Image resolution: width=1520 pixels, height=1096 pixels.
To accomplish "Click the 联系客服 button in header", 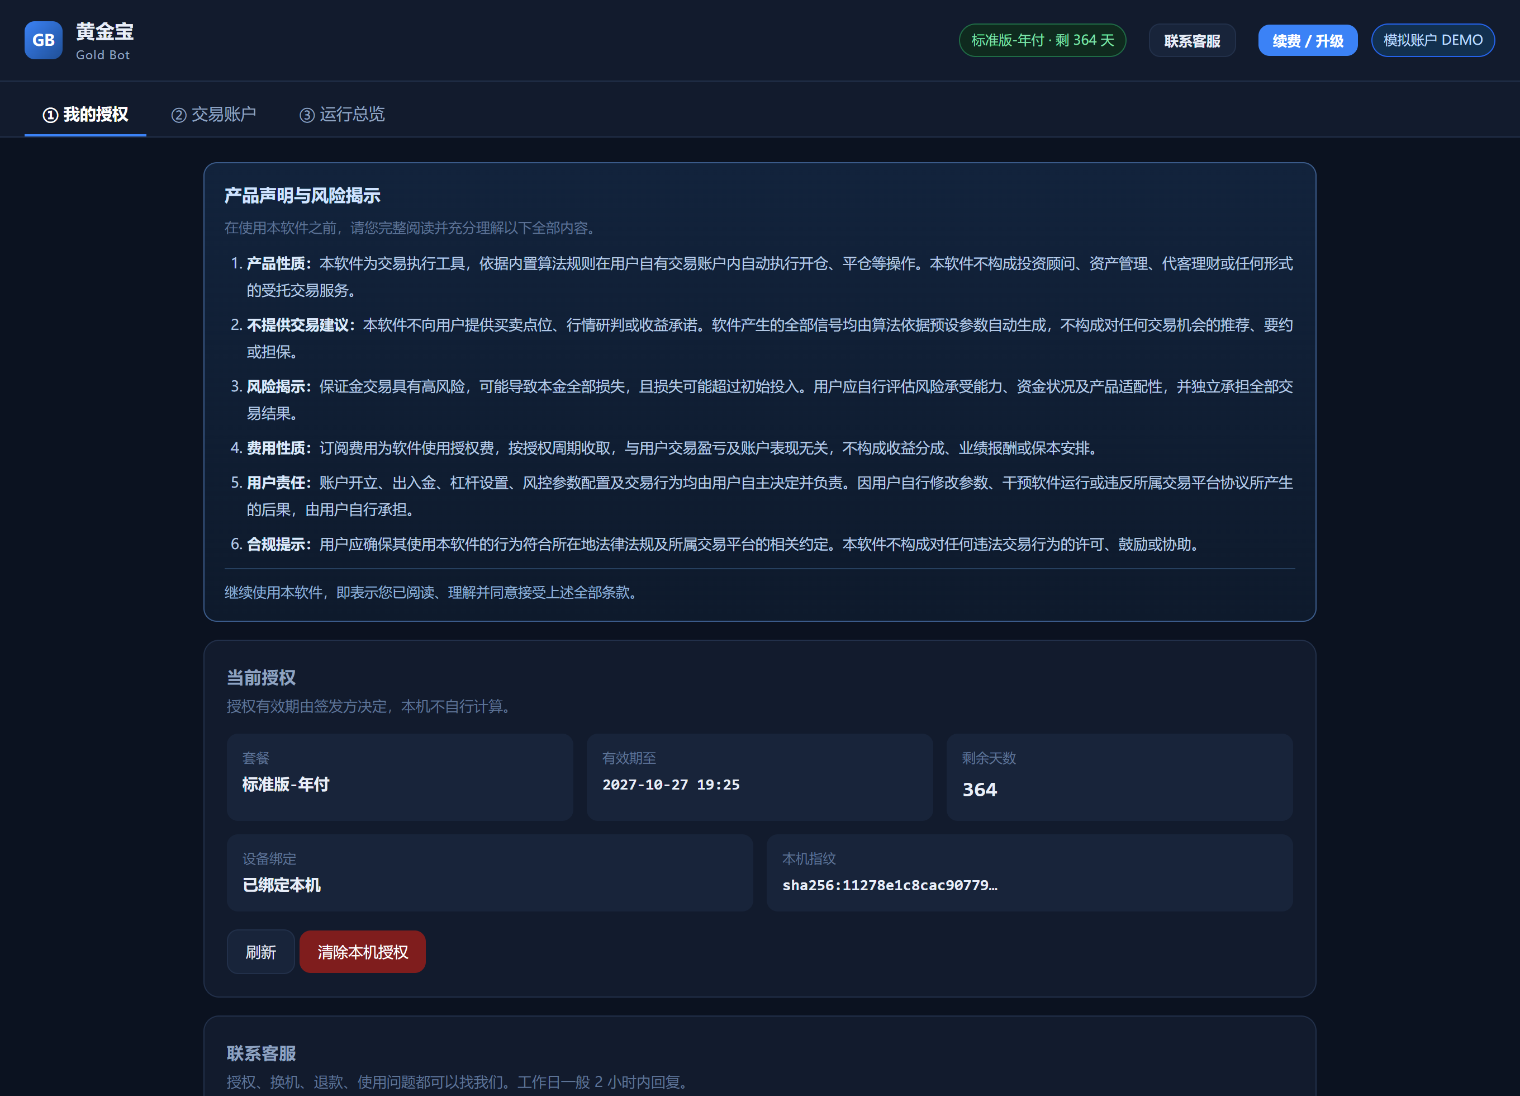I will [x=1191, y=41].
